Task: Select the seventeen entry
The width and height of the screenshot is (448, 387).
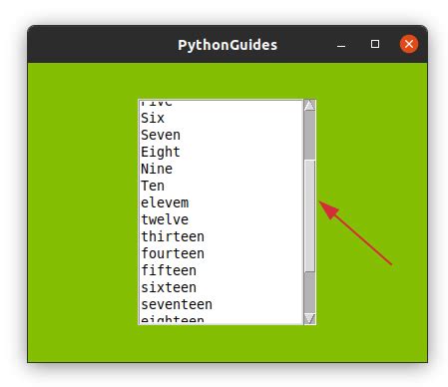Action: (221, 304)
